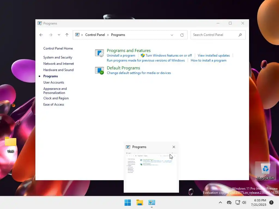Refresh the Programs page
Image resolution: width=279 pixels, height=209 pixels.
(182, 35)
